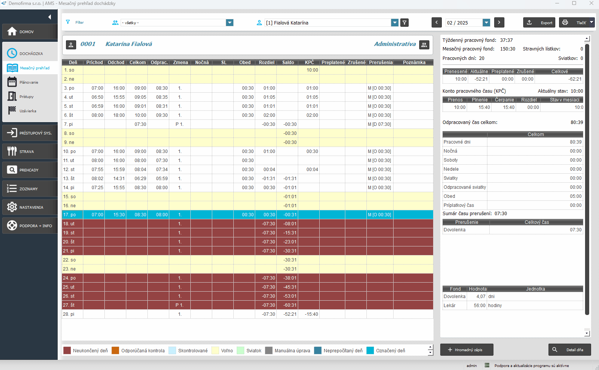The width and height of the screenshot is (599, 370).
Task: Open the month dropdown showing 02 / 2025
Action: [x=486, y=23]
